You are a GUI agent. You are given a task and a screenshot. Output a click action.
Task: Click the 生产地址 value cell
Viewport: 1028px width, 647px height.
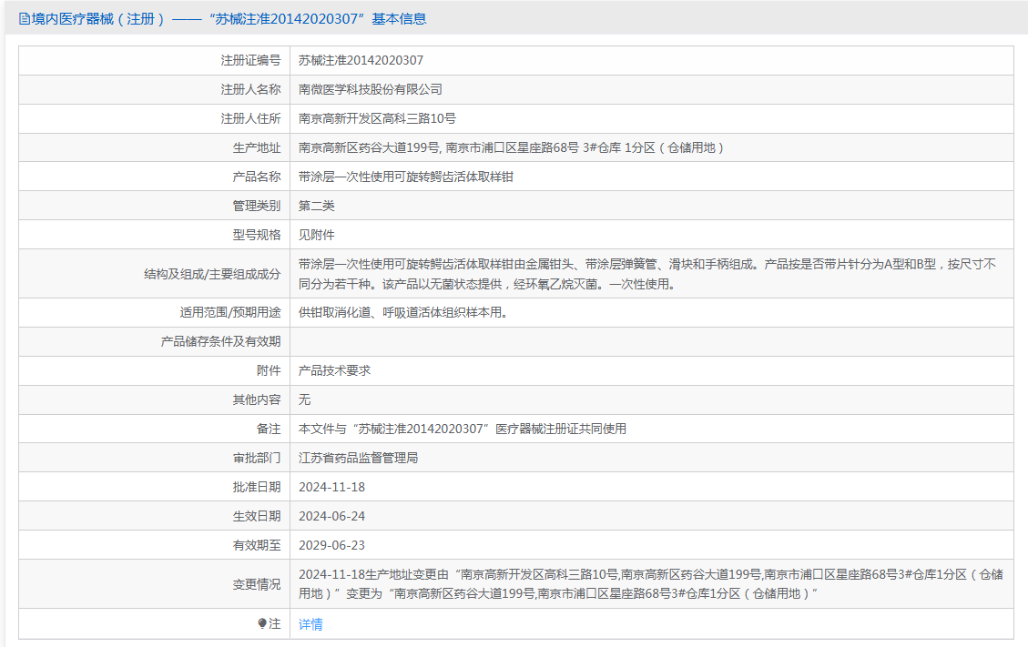coord(652,147)
